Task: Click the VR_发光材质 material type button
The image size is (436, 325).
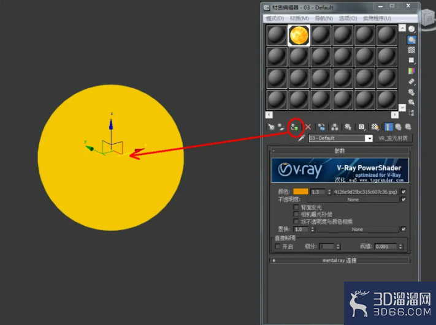Action: 393,138
